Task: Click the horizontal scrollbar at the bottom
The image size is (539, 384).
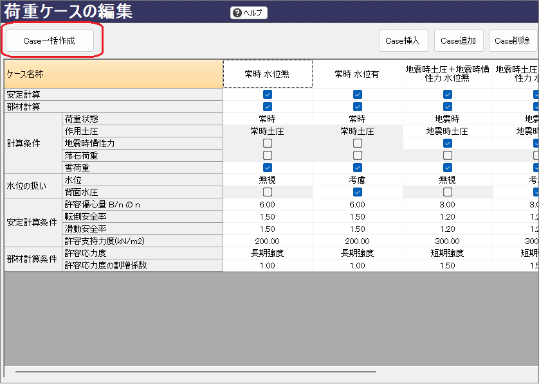Action: pos(193,371)
